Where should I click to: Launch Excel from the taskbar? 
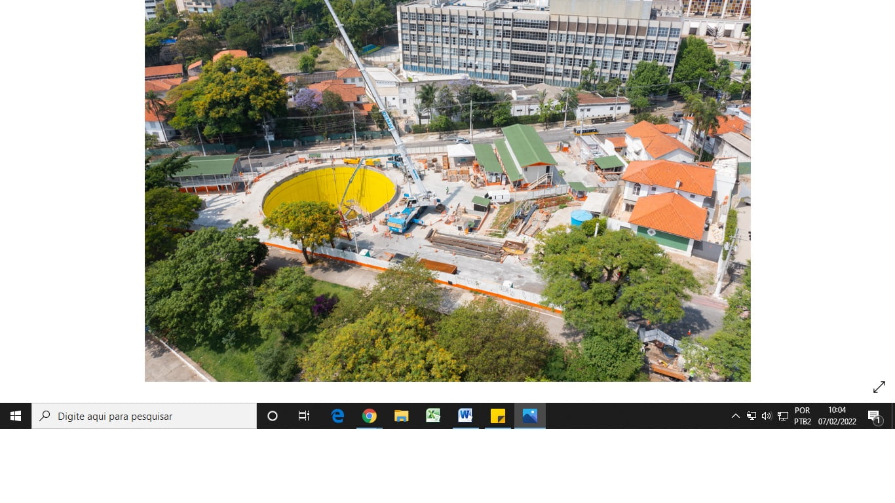(x=433, y=416)
